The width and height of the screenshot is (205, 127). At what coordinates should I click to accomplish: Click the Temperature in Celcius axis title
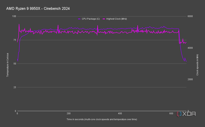click(8, 65)
